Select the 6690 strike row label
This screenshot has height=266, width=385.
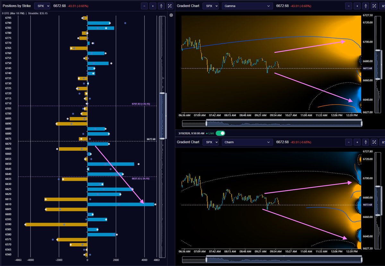8,124
